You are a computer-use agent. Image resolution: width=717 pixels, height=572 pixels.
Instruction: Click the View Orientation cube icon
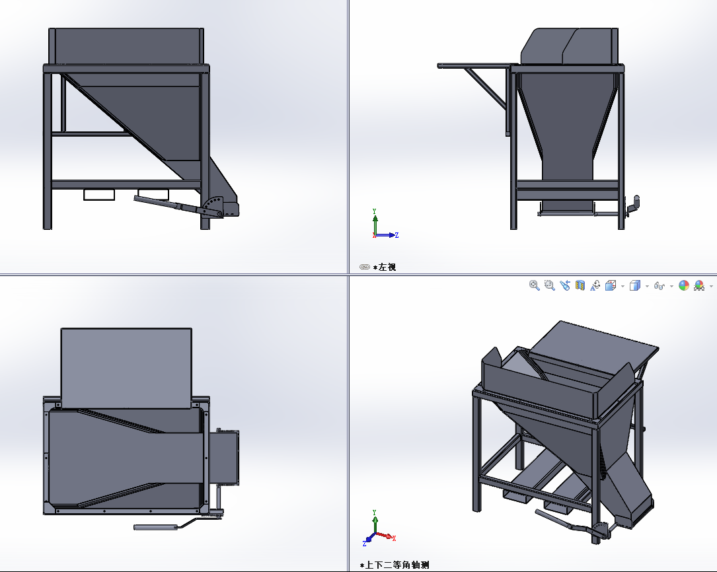coord(611,285)
